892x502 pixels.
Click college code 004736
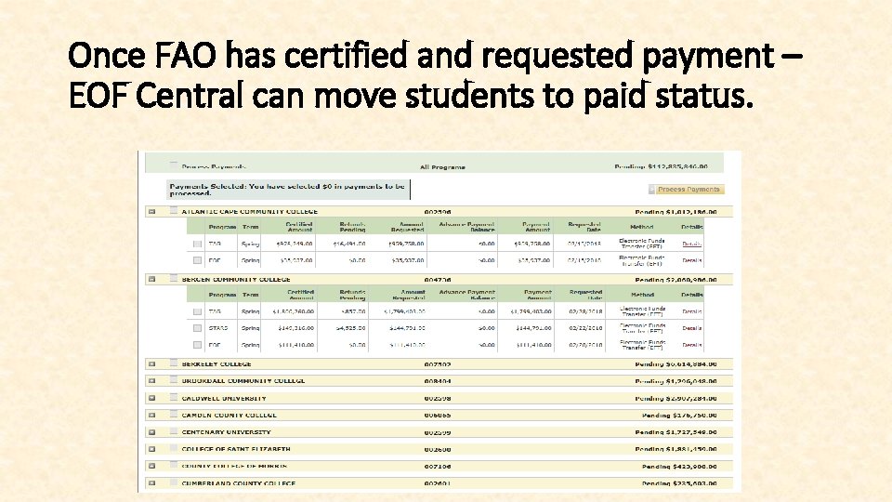[x=438, y=280]
